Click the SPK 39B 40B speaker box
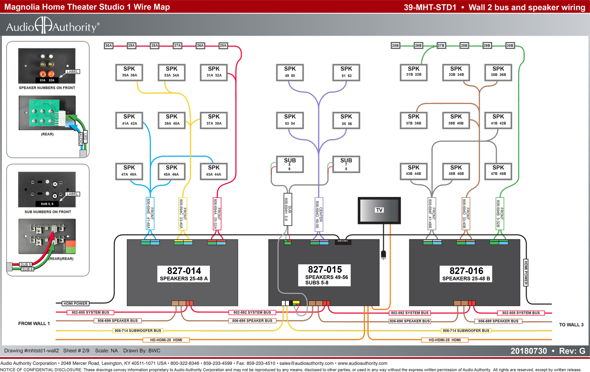Image resolution: width=590 pixels, height=372 pixels. click(x=456, y=120)
